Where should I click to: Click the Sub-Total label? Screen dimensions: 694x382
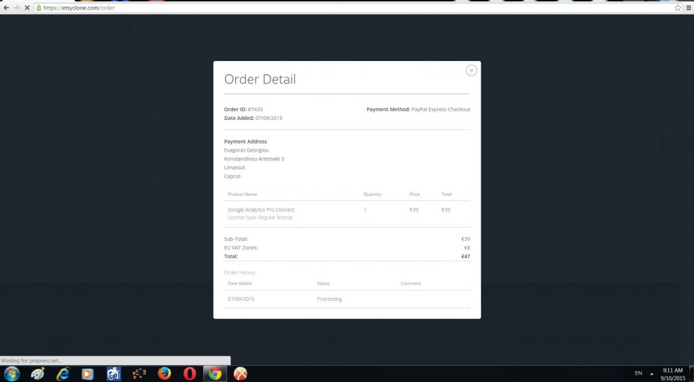click(236, 239)
